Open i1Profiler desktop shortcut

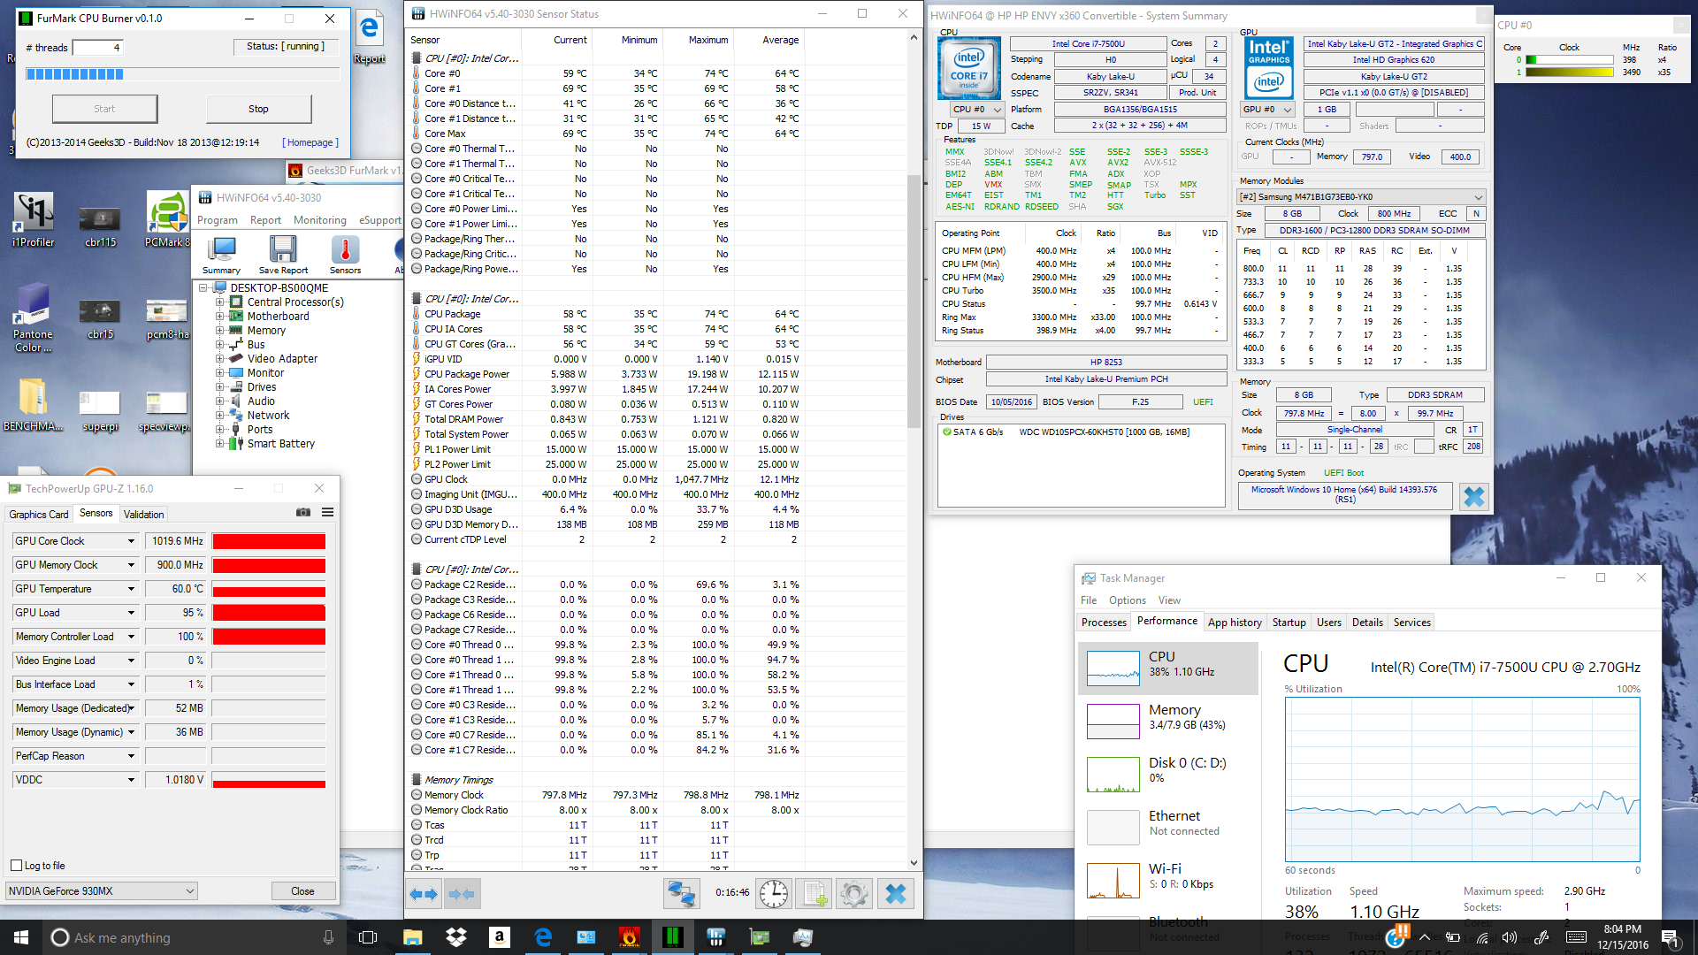34,219
